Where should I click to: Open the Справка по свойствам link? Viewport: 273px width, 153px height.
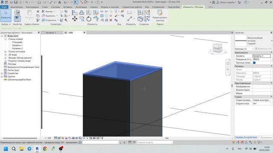tap(246, 137)
